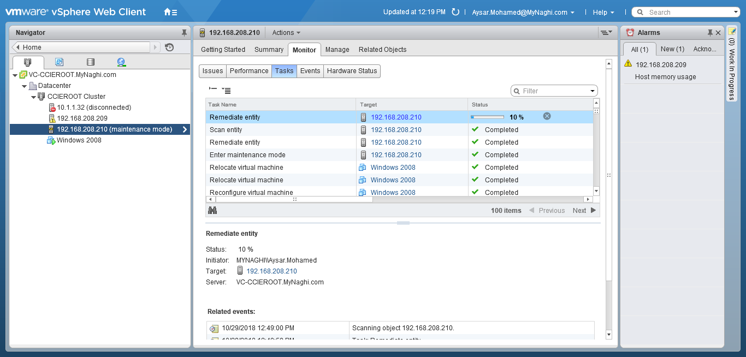Open the VMs and Templates navigator tab
This screenshot has height=357, width=746.
point(59,62)
